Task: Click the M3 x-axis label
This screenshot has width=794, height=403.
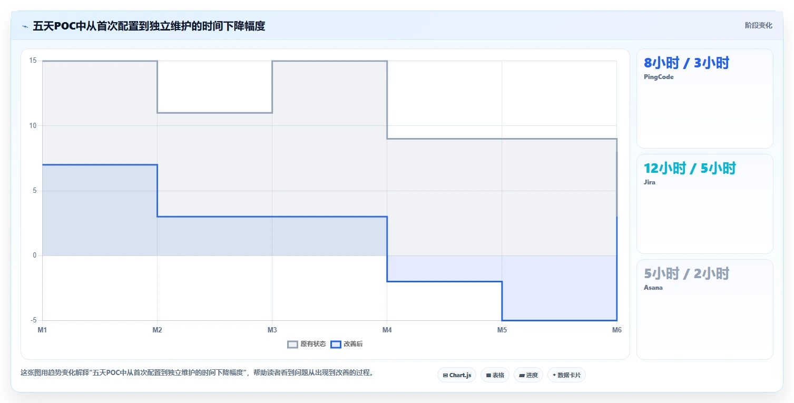Action: pyautogui.click(x=272, y=330)
